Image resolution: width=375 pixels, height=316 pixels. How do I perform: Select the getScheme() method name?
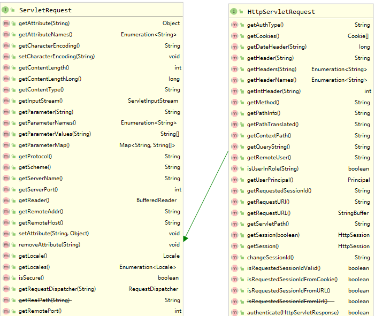35,167
